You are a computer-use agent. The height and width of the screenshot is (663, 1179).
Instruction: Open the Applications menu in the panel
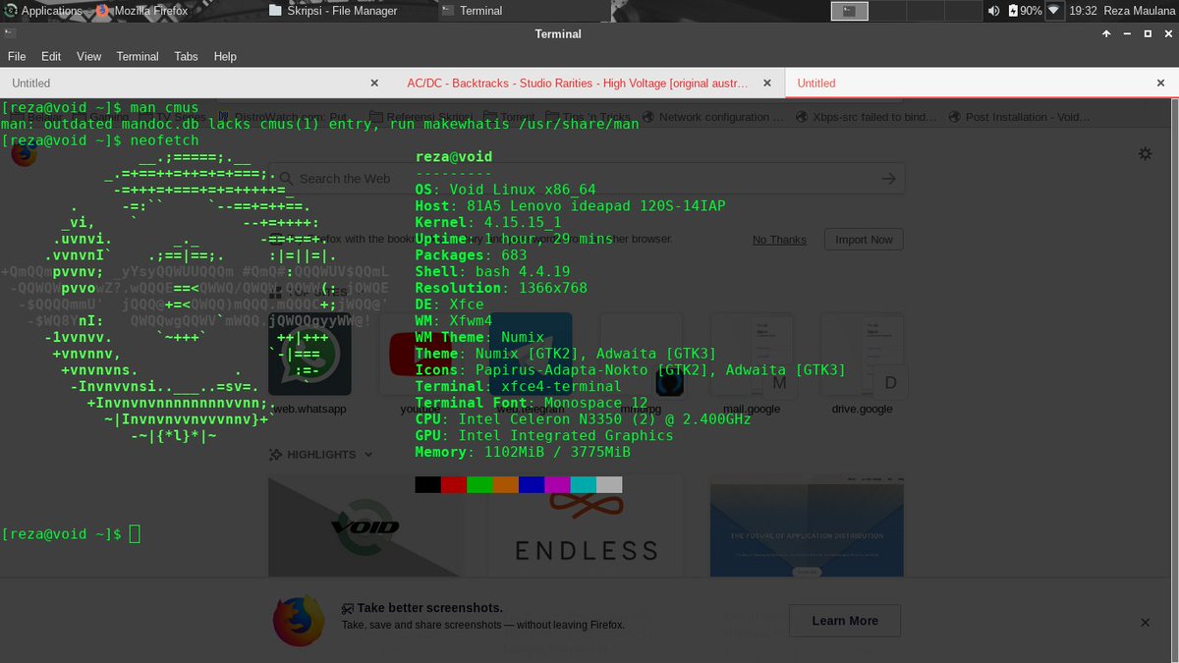(x=45, y=11)
